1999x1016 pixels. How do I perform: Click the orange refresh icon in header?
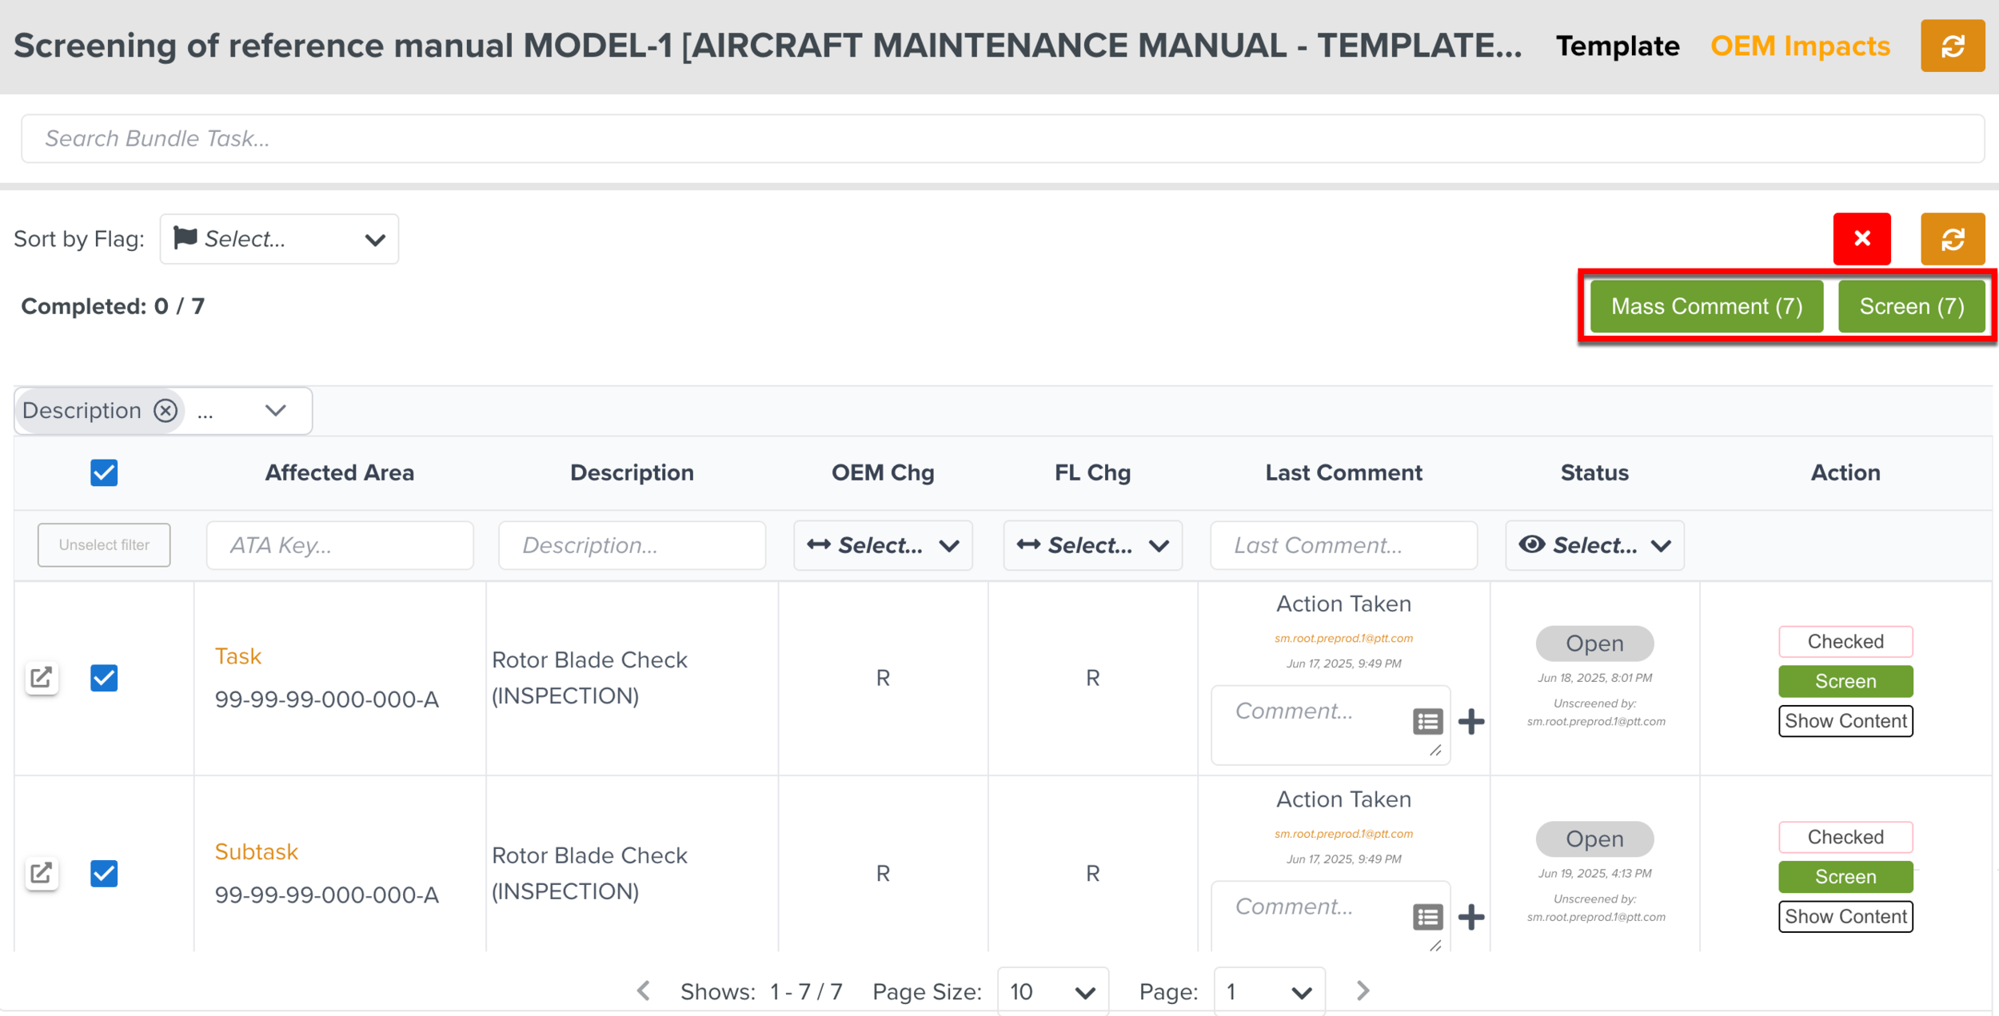1952,46
